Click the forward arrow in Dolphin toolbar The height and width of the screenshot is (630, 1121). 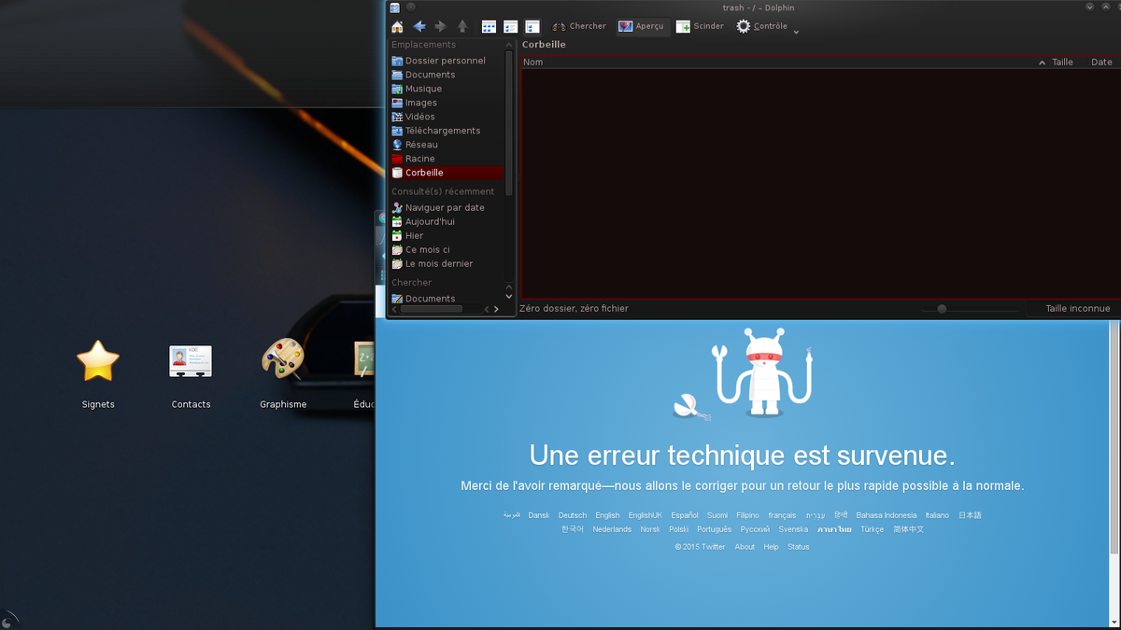441,26
